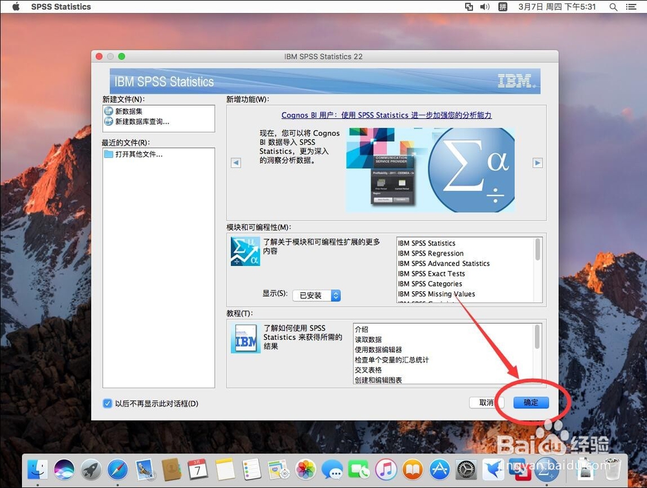Viewport: 647px width, 488px height.
Task: Open Messages from the Dock
Action: 333,469
